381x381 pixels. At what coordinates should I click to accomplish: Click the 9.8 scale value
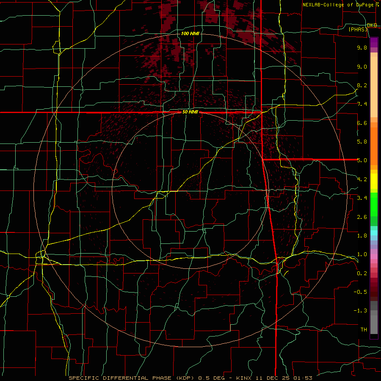pyautogui.click(x=362, y=47)
